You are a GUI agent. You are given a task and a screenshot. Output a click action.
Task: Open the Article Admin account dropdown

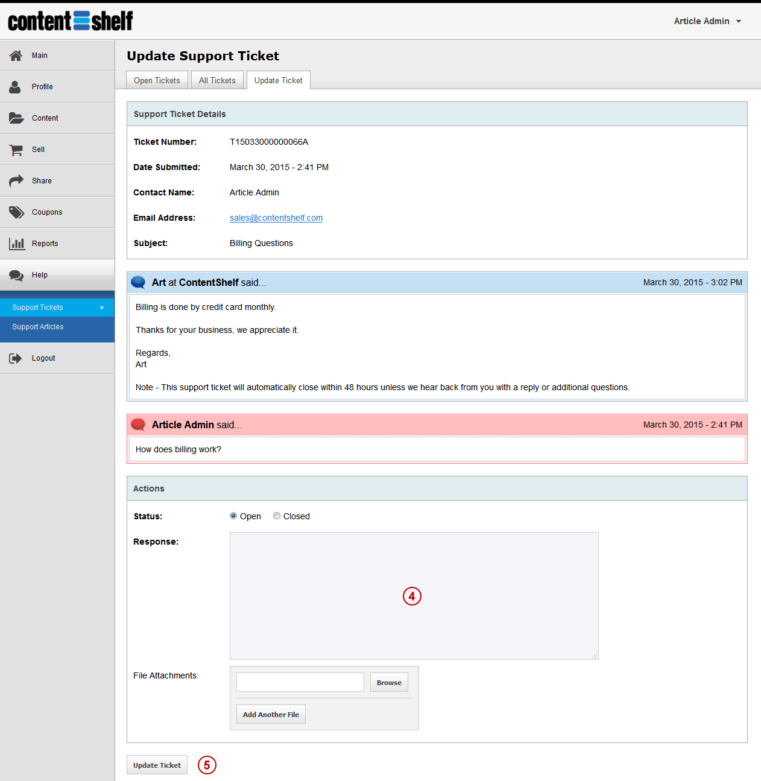click(x=707, y=21)
